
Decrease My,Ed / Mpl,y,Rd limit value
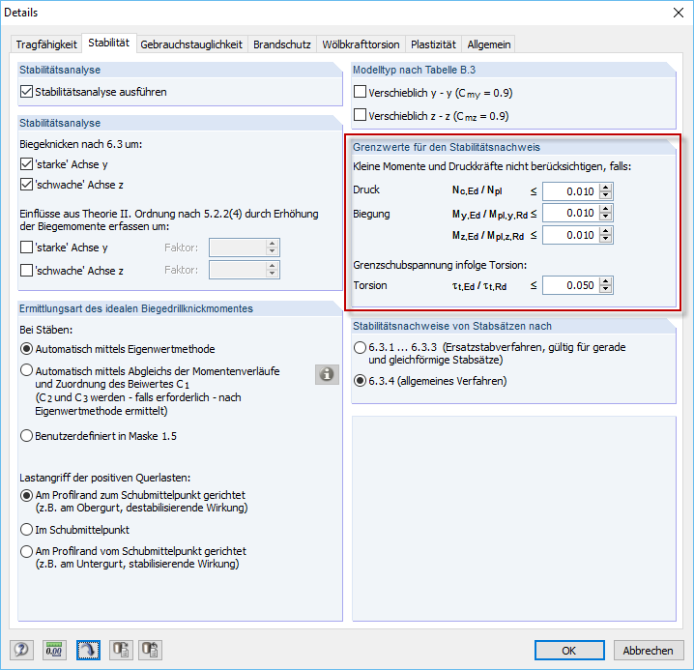point(605,217)
